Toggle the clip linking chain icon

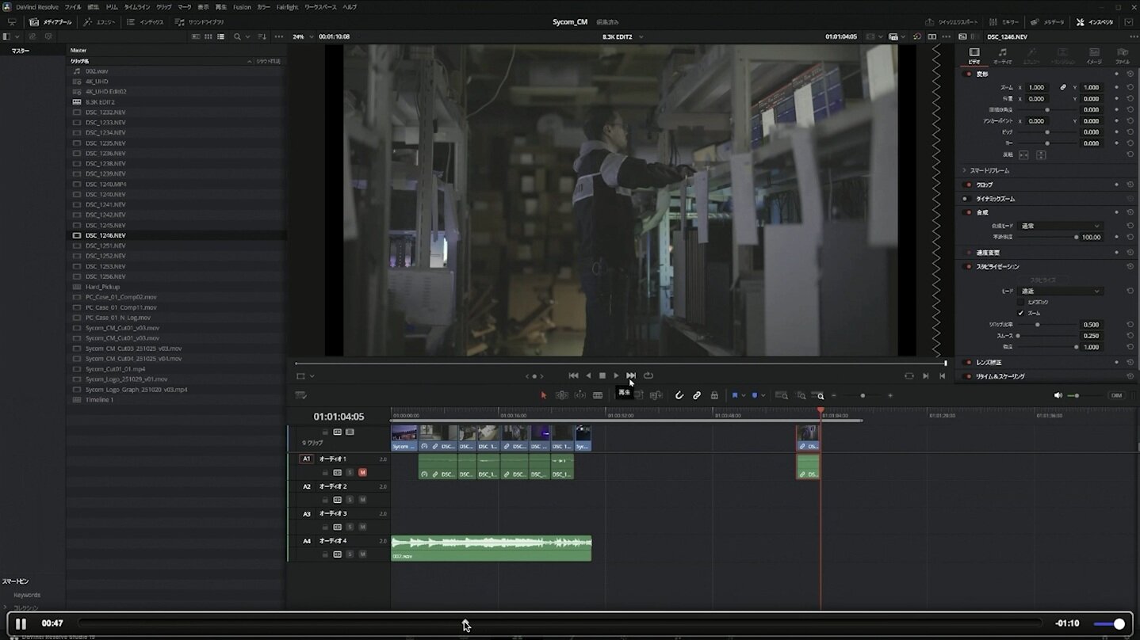(697, 395)
